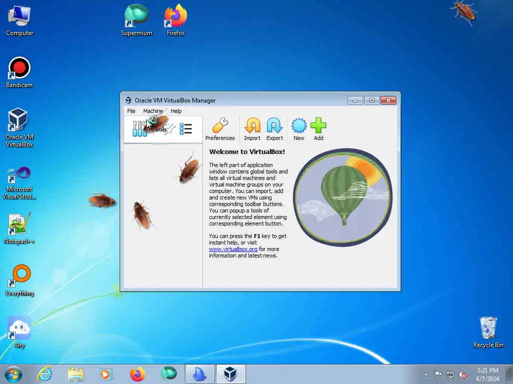
Task: Create a New virtual machine
Action: [x=299, y=129]
